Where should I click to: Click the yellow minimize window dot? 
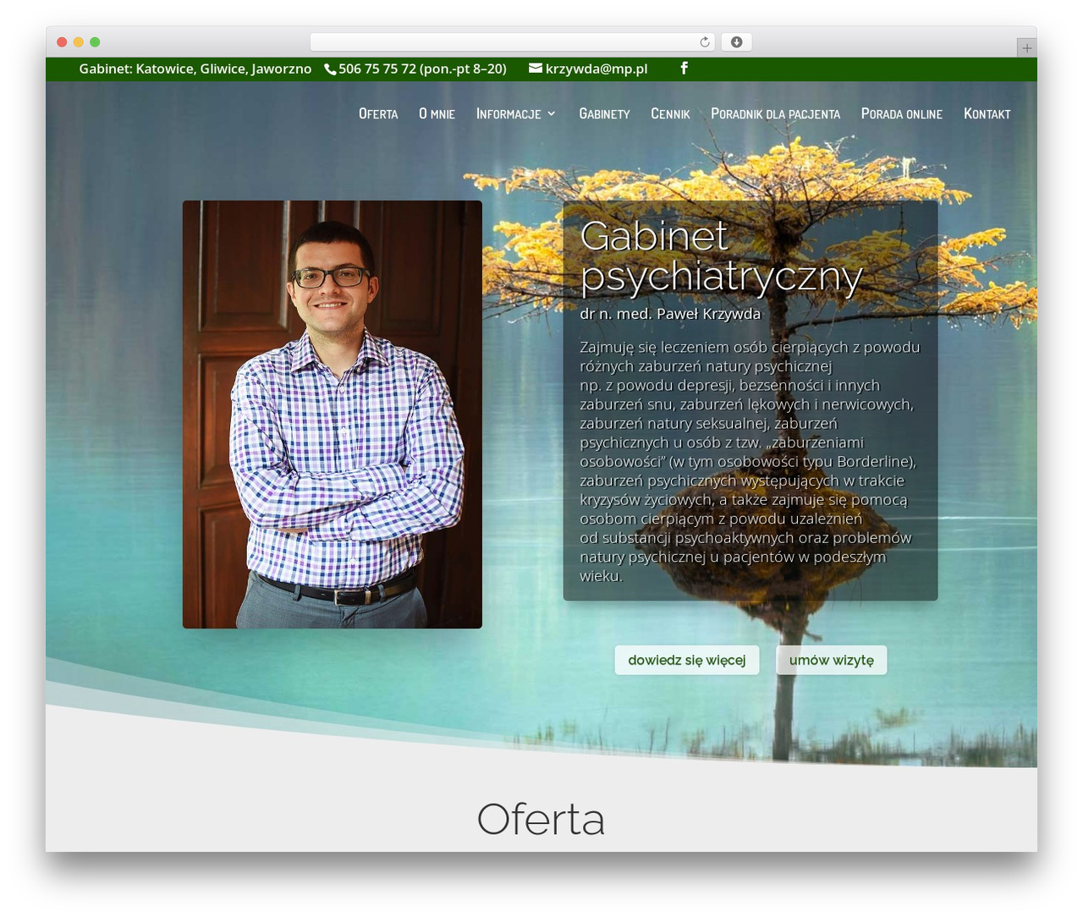click(x=78, y=42)
